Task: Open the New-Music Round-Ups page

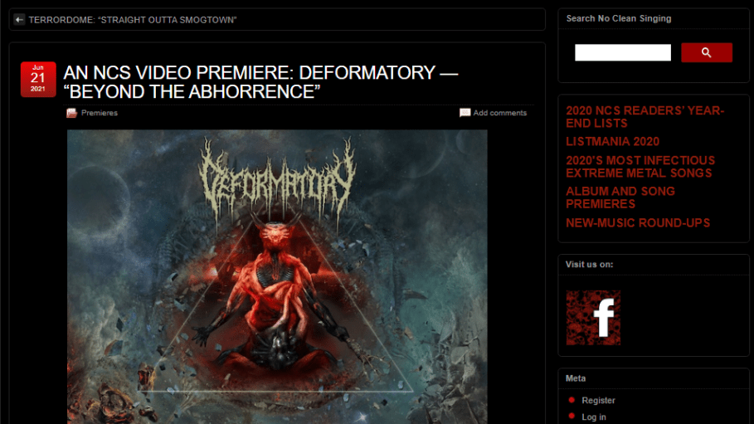Action: click(x=638, y=223)
